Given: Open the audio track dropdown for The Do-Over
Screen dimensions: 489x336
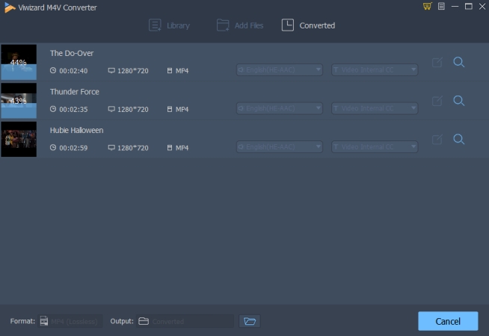Looking at the screenshot, I should click(280, 69).
